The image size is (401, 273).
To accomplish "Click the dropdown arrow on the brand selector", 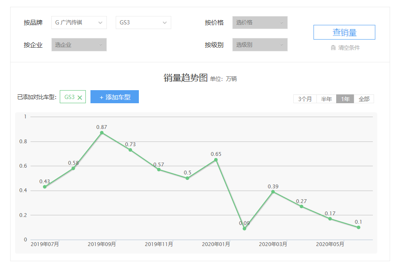I will point(101,22).
